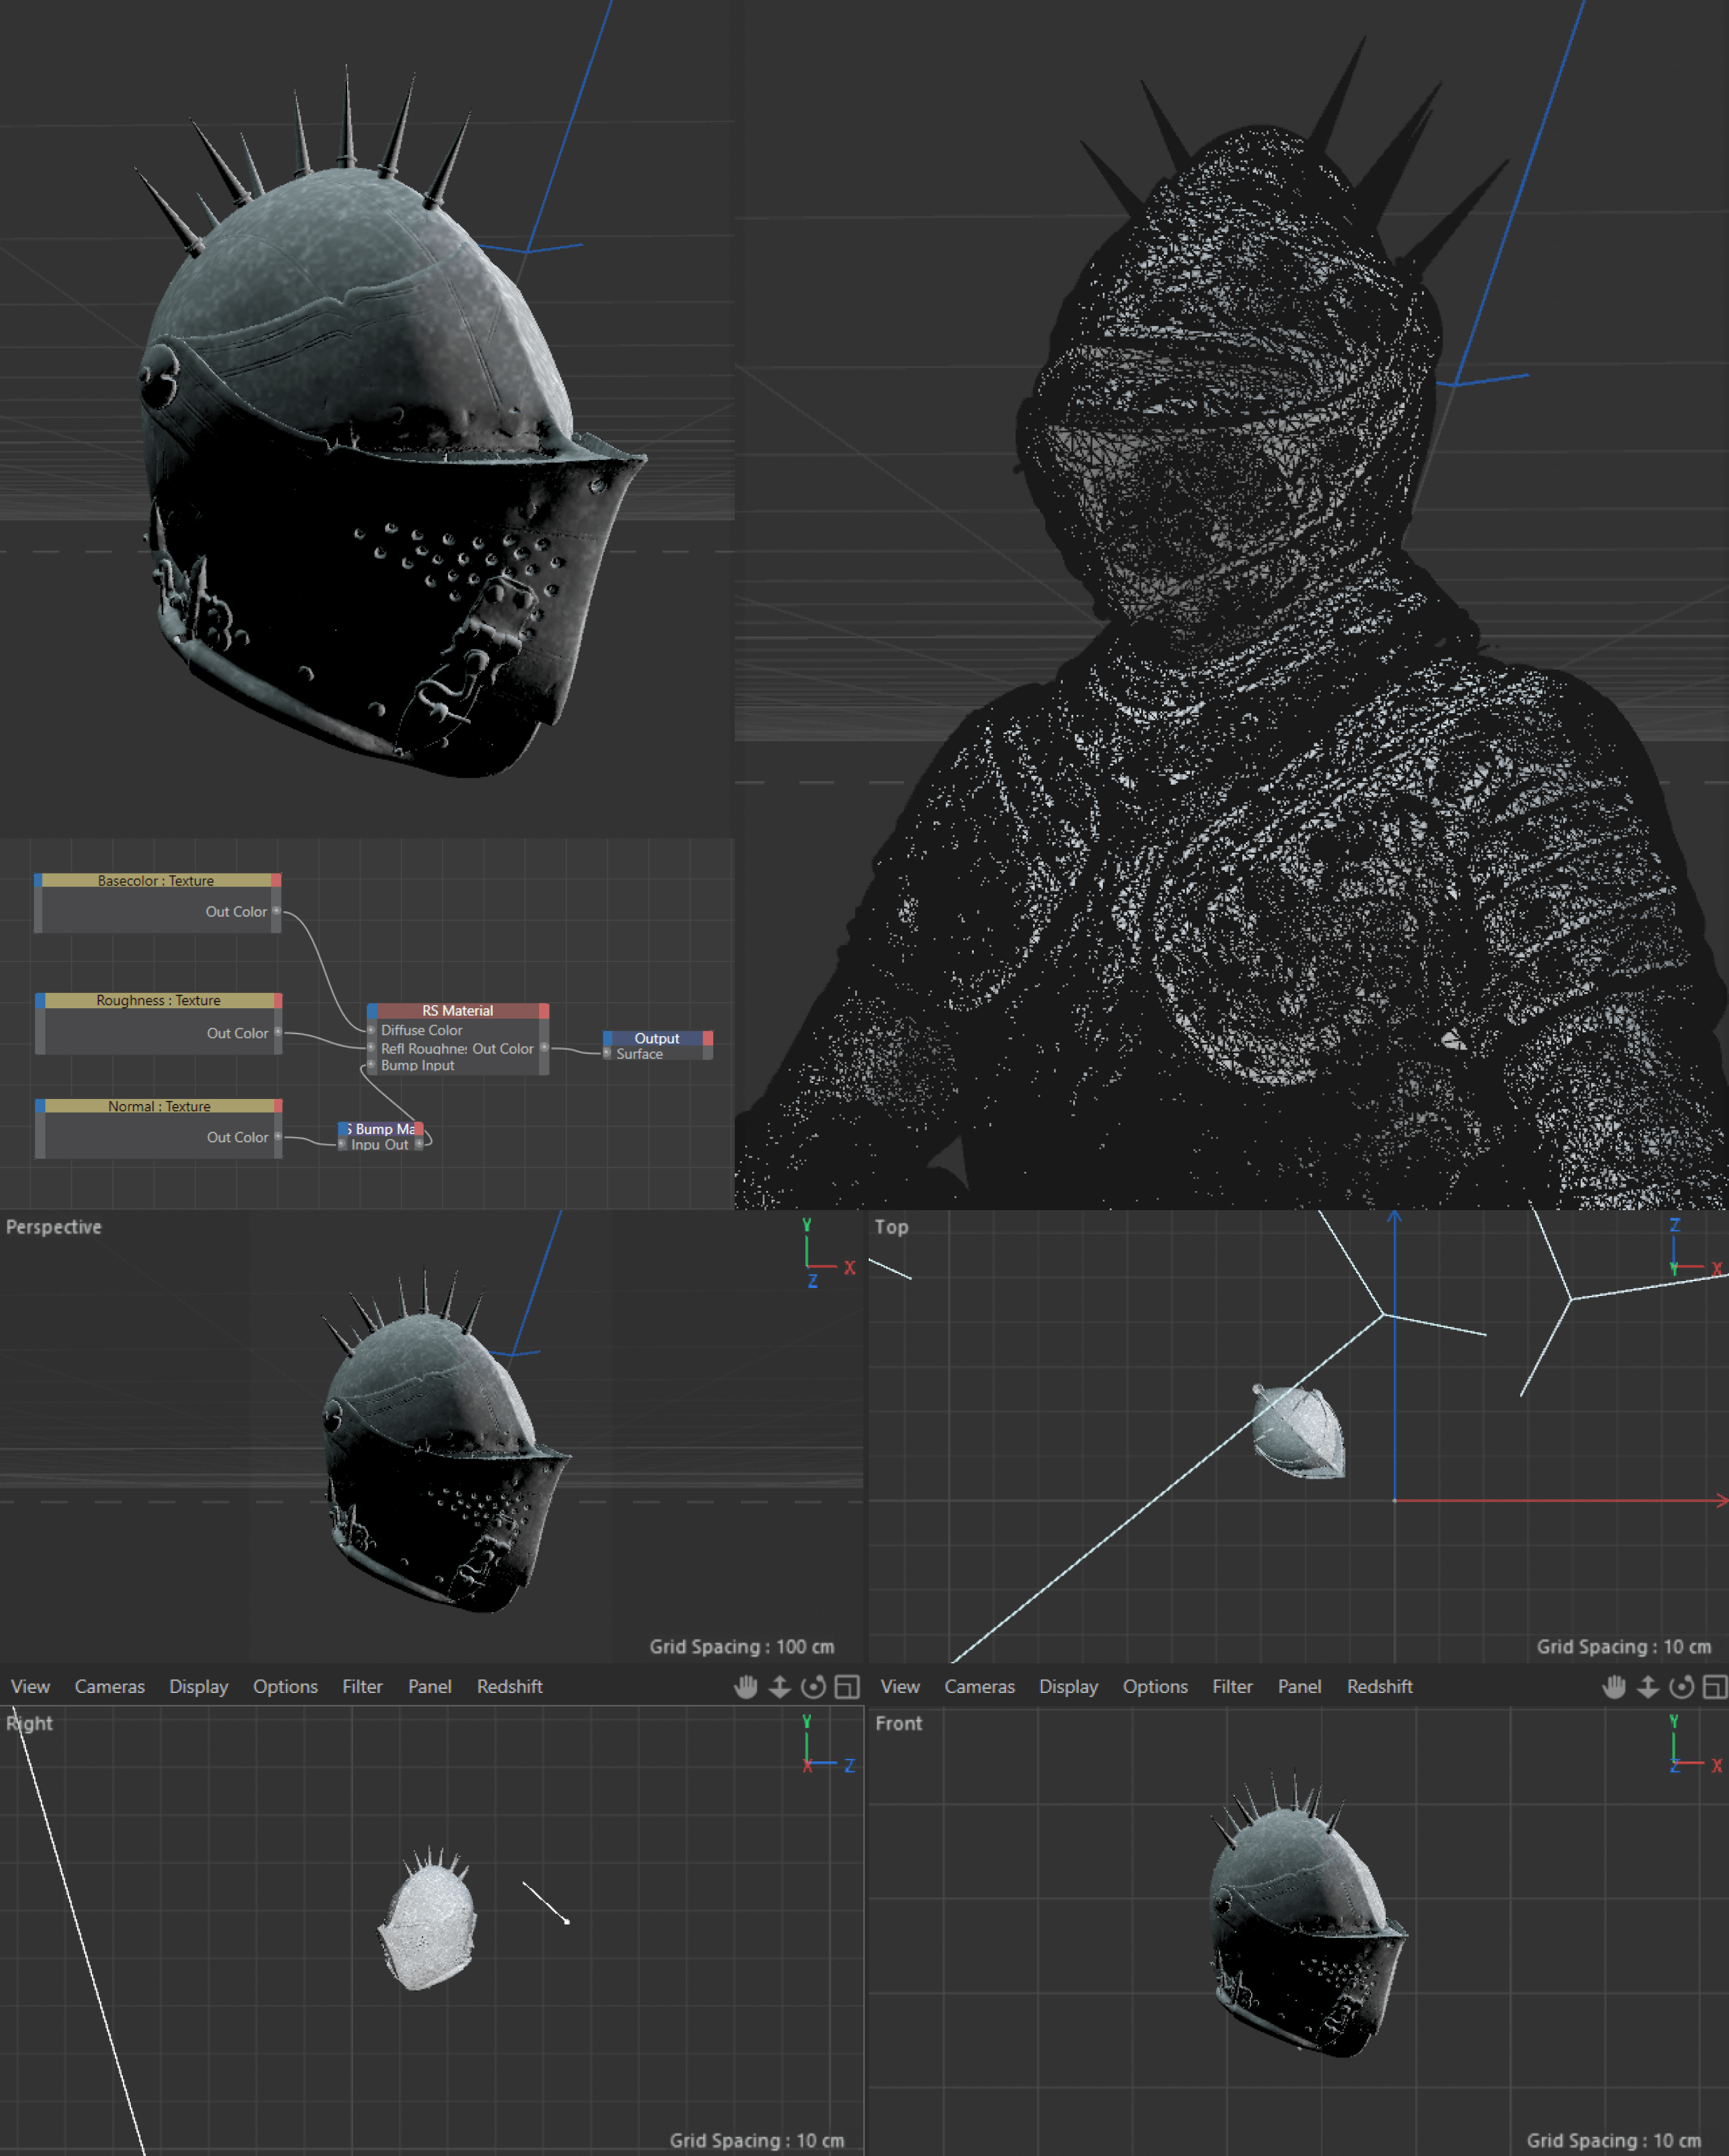Select the Output node title
1729x2156 pixels.
coord(656,1038)
